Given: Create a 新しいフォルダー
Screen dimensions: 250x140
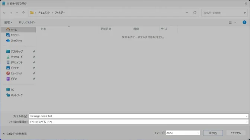Looking at the screenshot, I should (x=27, y=22).
